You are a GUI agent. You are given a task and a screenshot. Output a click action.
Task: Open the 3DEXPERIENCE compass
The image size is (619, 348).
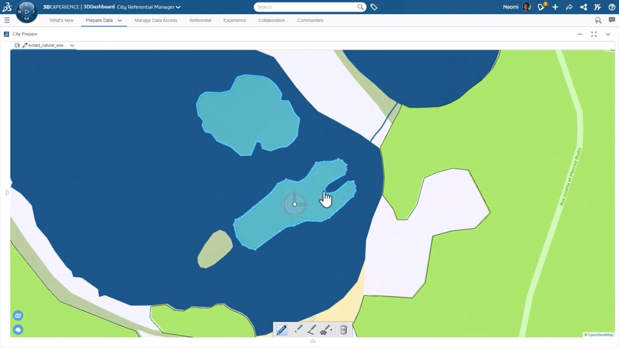[x=26, y=12]
